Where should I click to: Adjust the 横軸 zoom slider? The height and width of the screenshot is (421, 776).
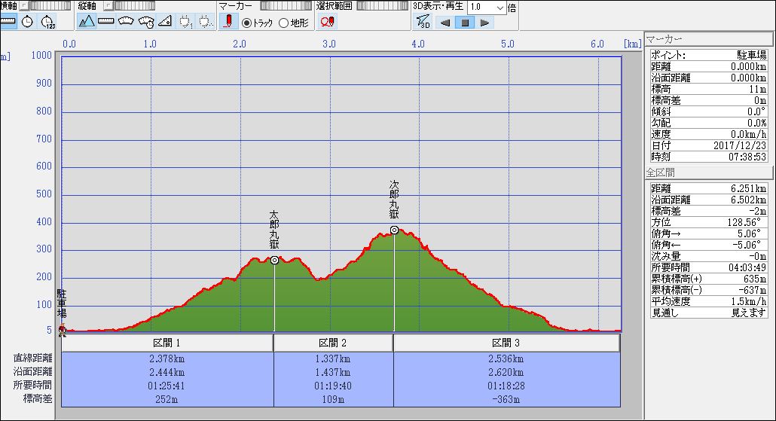point(50,6)
